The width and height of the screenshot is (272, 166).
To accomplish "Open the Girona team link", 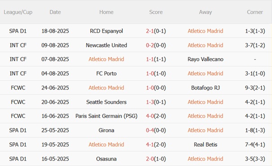I will pyautogui.click(x=107, y=130).
